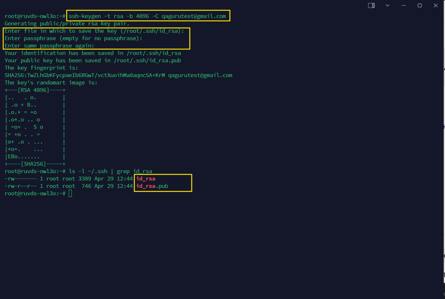This screenshot has width=445, height=299.
Task: Click 'The key's randomart image is:' line
Action: (51, 83)
